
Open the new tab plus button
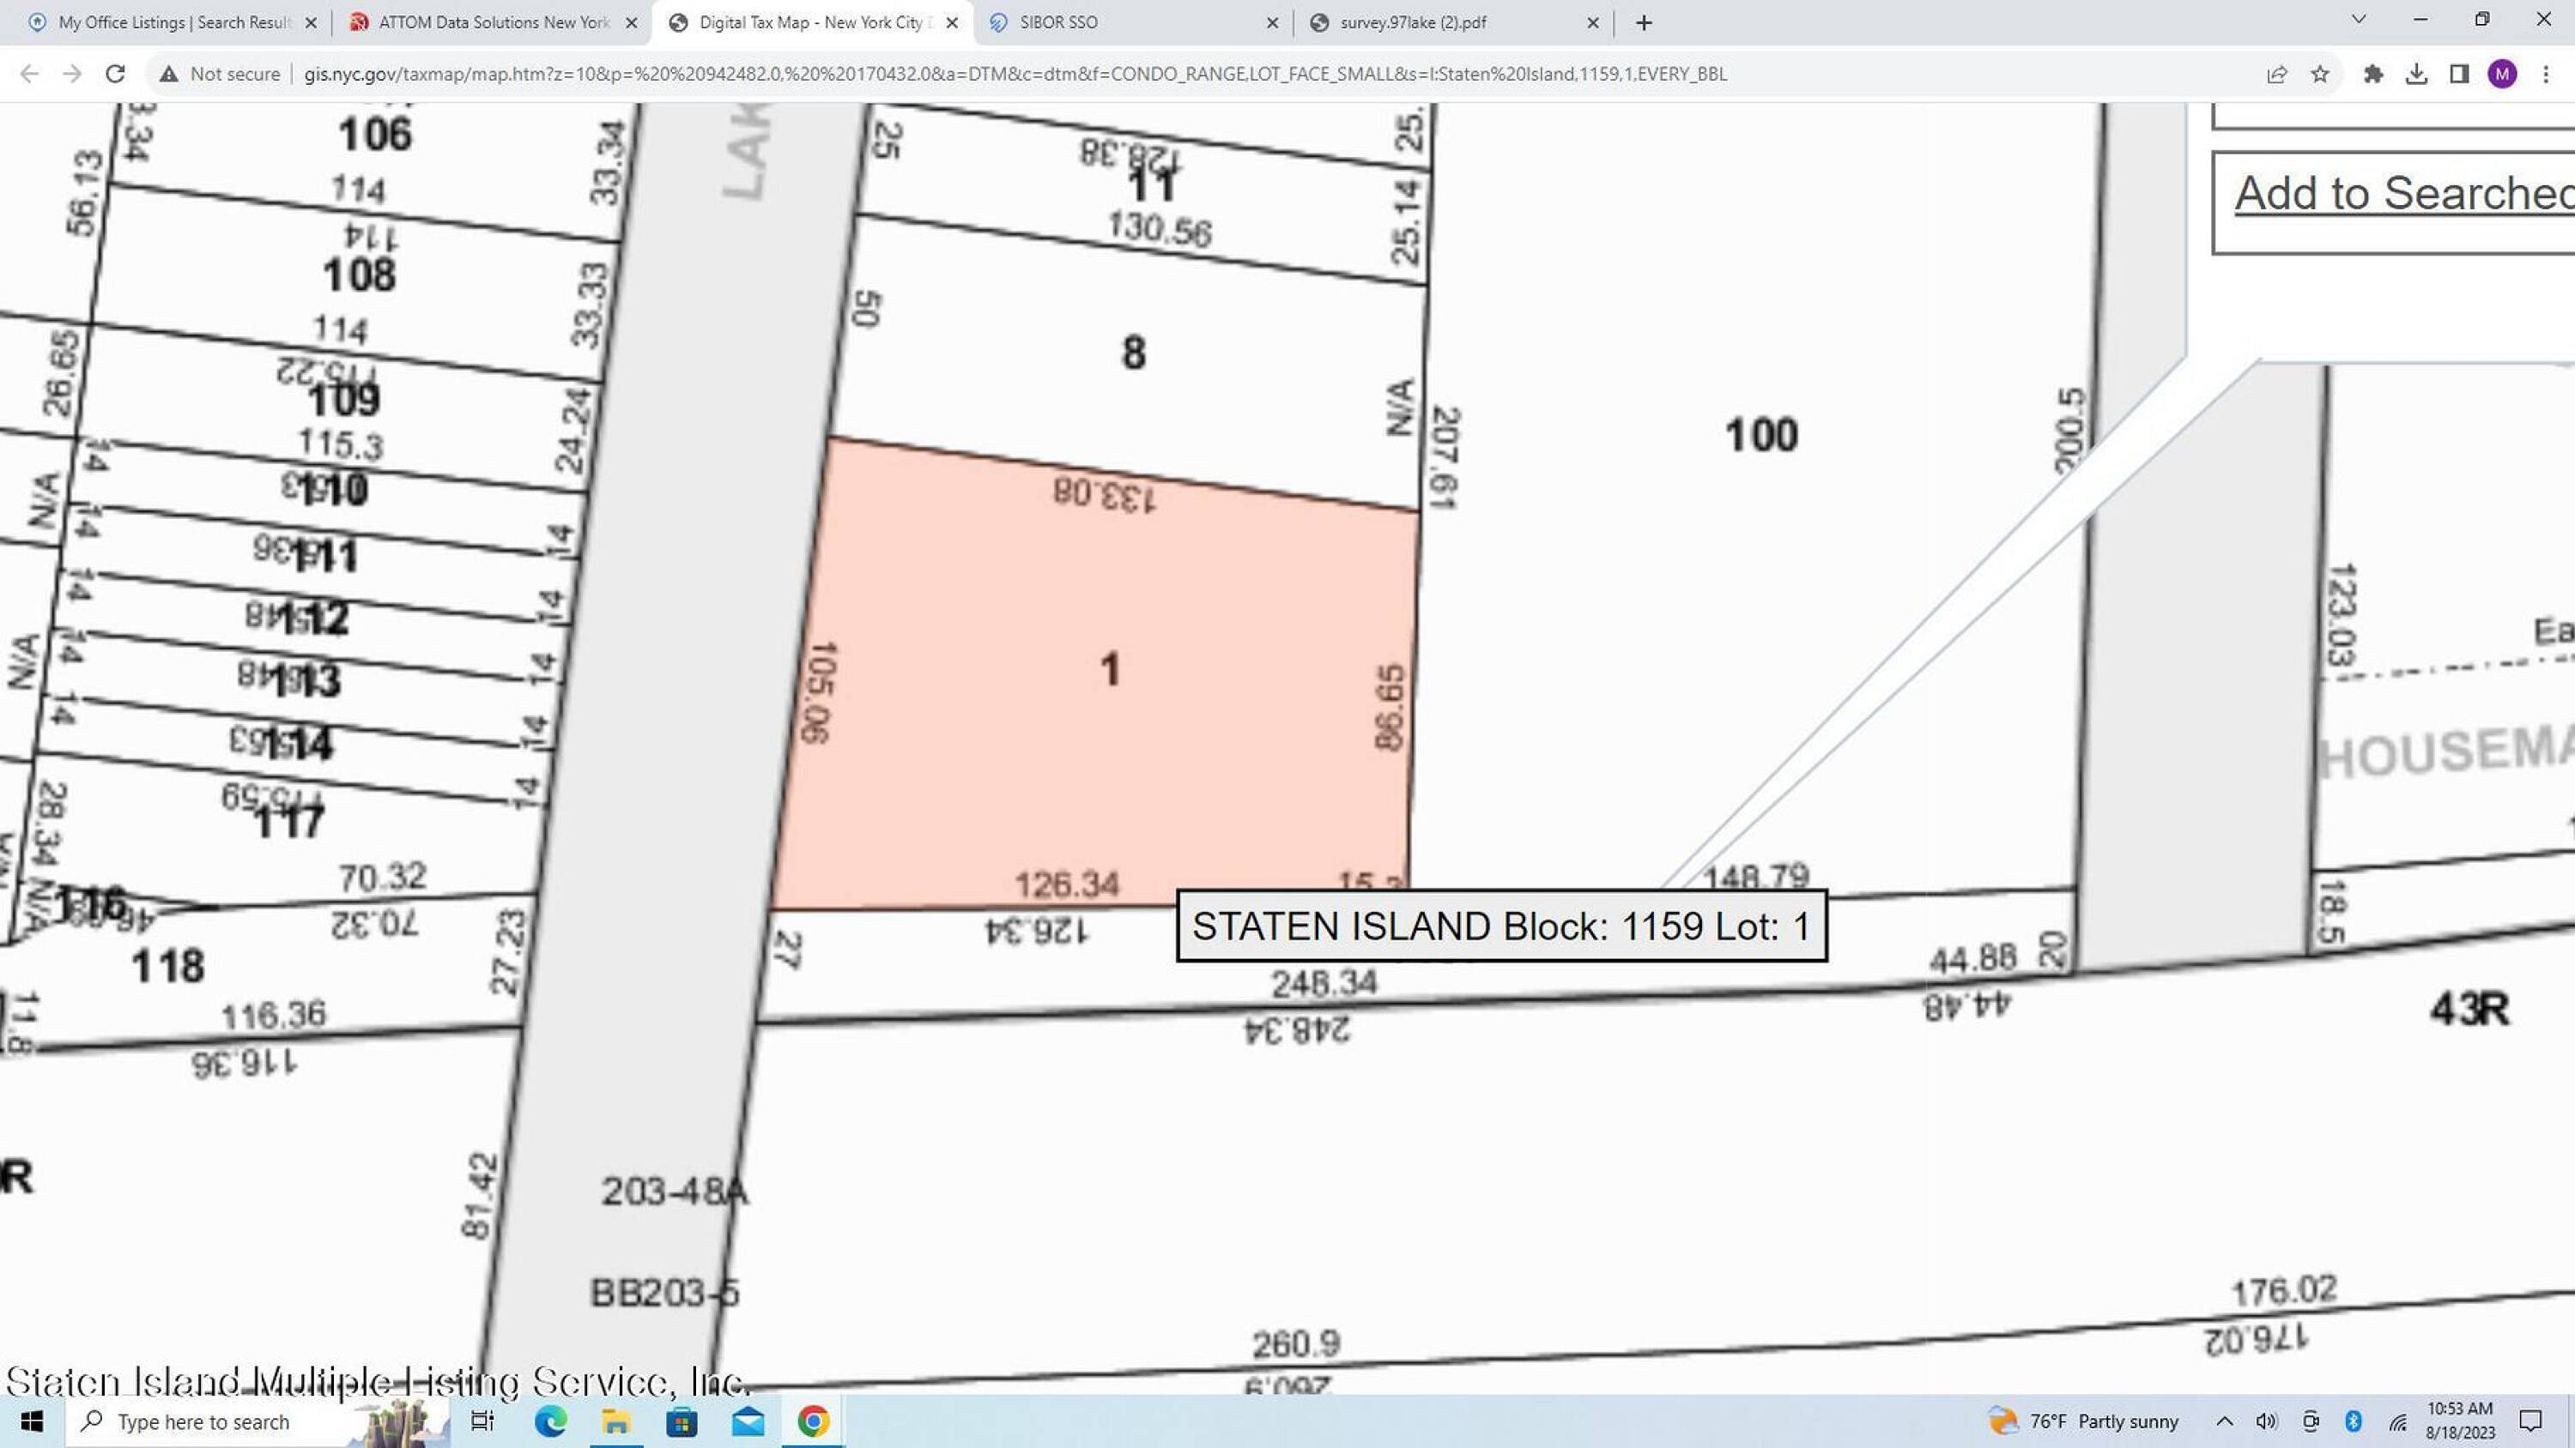point(1644,22)
